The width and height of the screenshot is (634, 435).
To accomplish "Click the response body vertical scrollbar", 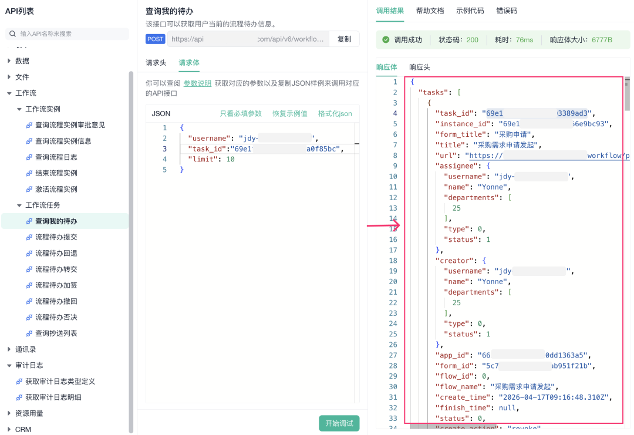I will tap(627, 94).
